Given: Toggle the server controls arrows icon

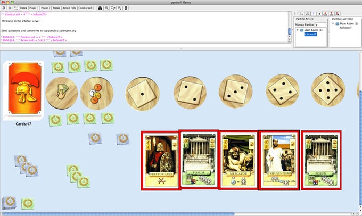Looking at the screenshot, I should 16,8.
